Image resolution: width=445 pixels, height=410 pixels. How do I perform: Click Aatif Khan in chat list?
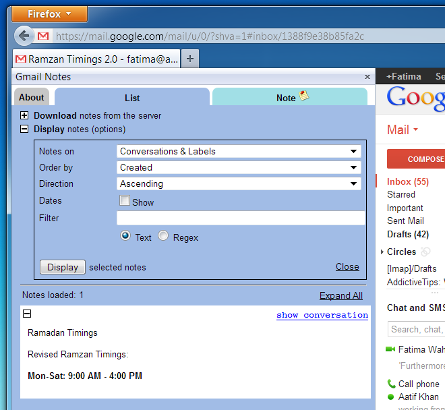tap(418, 397)
